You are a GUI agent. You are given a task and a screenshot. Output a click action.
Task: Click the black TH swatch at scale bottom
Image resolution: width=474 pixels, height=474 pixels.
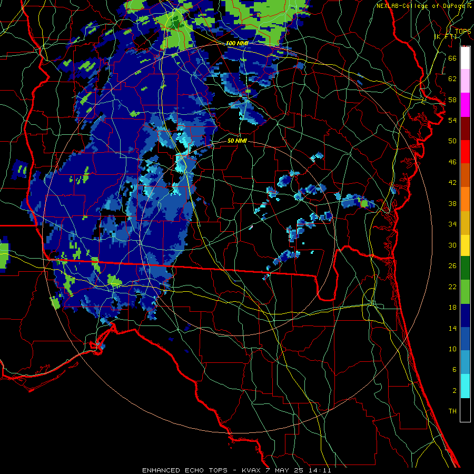465,410
